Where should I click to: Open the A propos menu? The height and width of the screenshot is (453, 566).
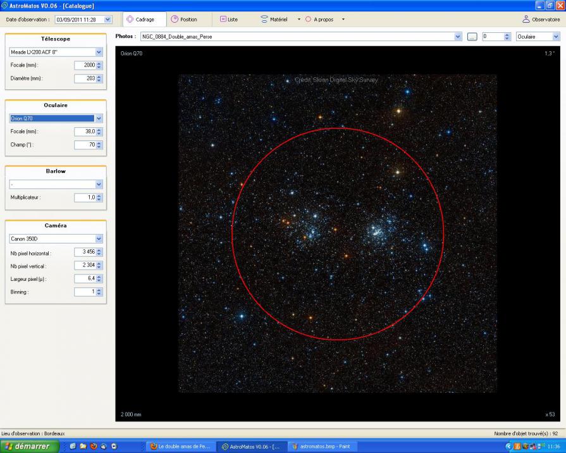(319, 20)
